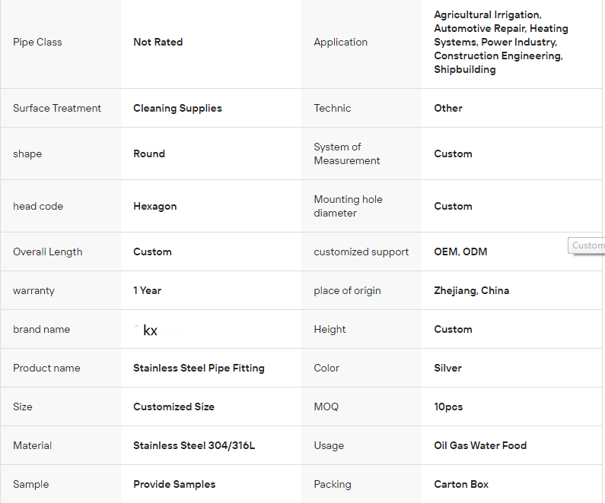605x503 pixels.
Task: Click the "Custom" tooltip at right edge
Action: coord(587,245)
